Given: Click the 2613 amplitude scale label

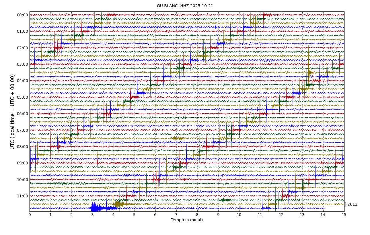Looking at the screenshot, I should 352,205.
